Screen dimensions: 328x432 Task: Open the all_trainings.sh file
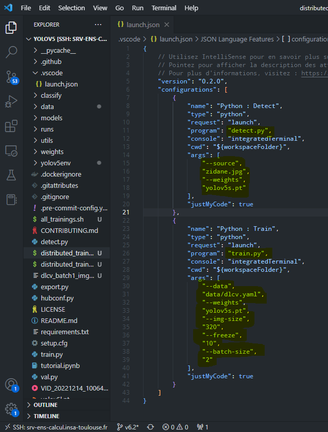pyautogui.click(x=67, y=220)
